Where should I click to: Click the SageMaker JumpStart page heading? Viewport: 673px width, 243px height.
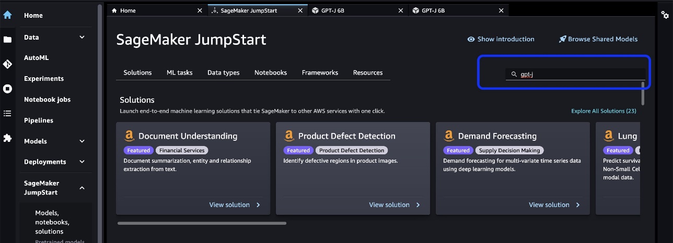point(191,40)
